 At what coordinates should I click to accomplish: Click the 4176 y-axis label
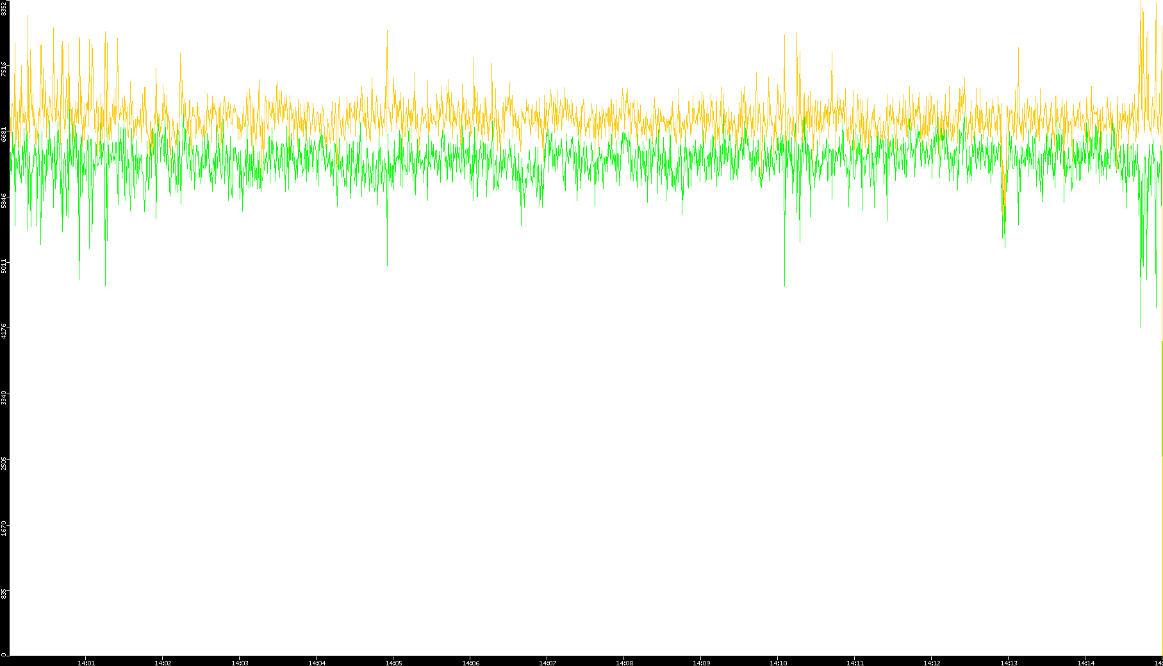(4, 331)
